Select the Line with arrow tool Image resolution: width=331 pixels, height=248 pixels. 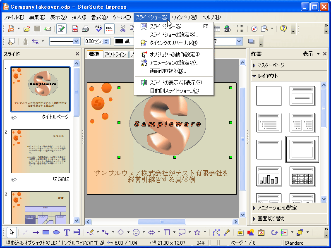pos(36,232)
